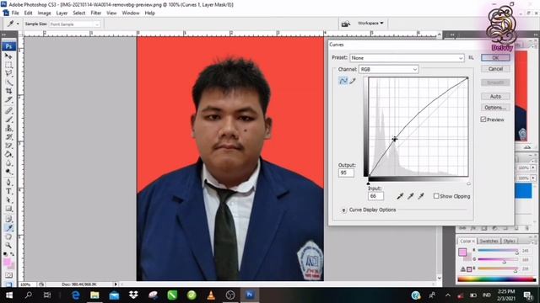The height and width of the screenshot is (303, 540).
Task: Change screen mode from toolbox bottom
Action: click(8, 284)
